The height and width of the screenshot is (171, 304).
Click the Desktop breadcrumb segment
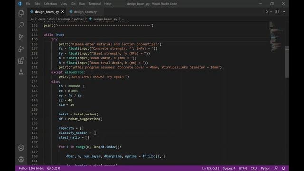click(64, 19)
